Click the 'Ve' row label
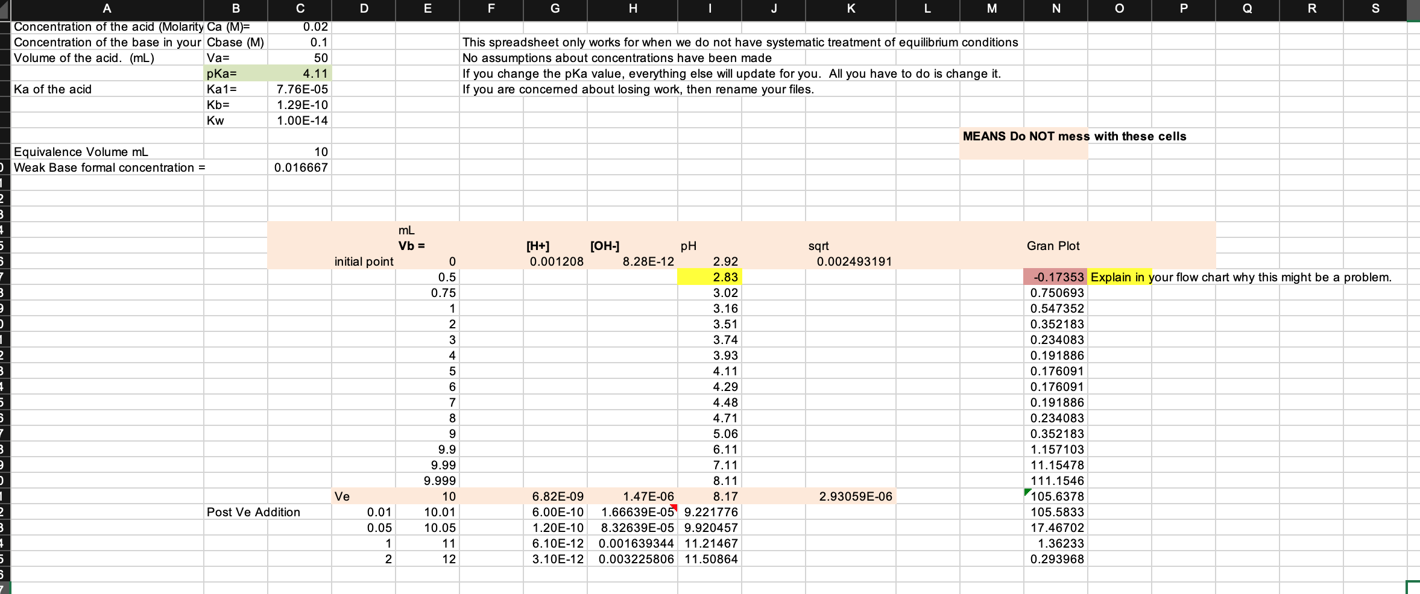This screenshot has height=594, width=1420. 364,496
